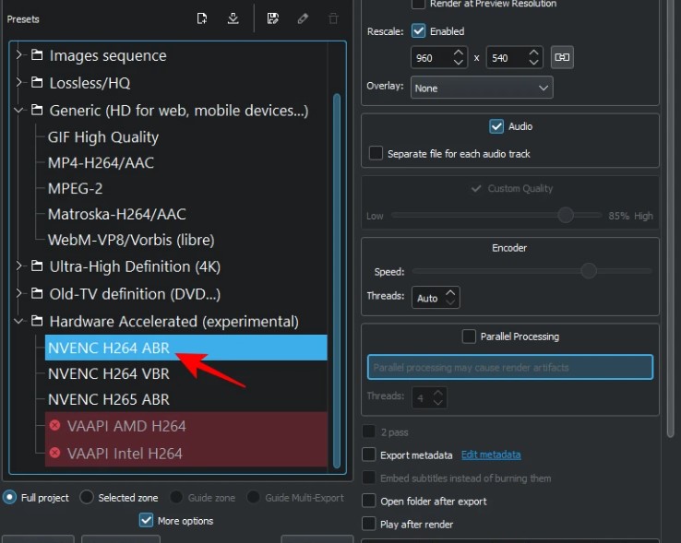Download new render presets
Image resolution: width=681 pixels, height=543 pixels.
pos(233,18)
